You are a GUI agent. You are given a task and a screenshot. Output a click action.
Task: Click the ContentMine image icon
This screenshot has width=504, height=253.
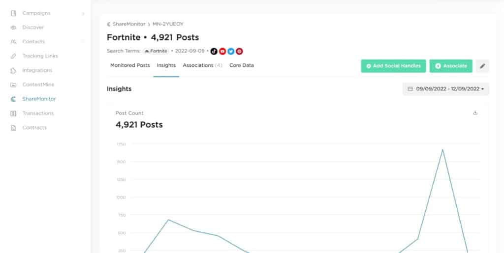coord(13,84)
